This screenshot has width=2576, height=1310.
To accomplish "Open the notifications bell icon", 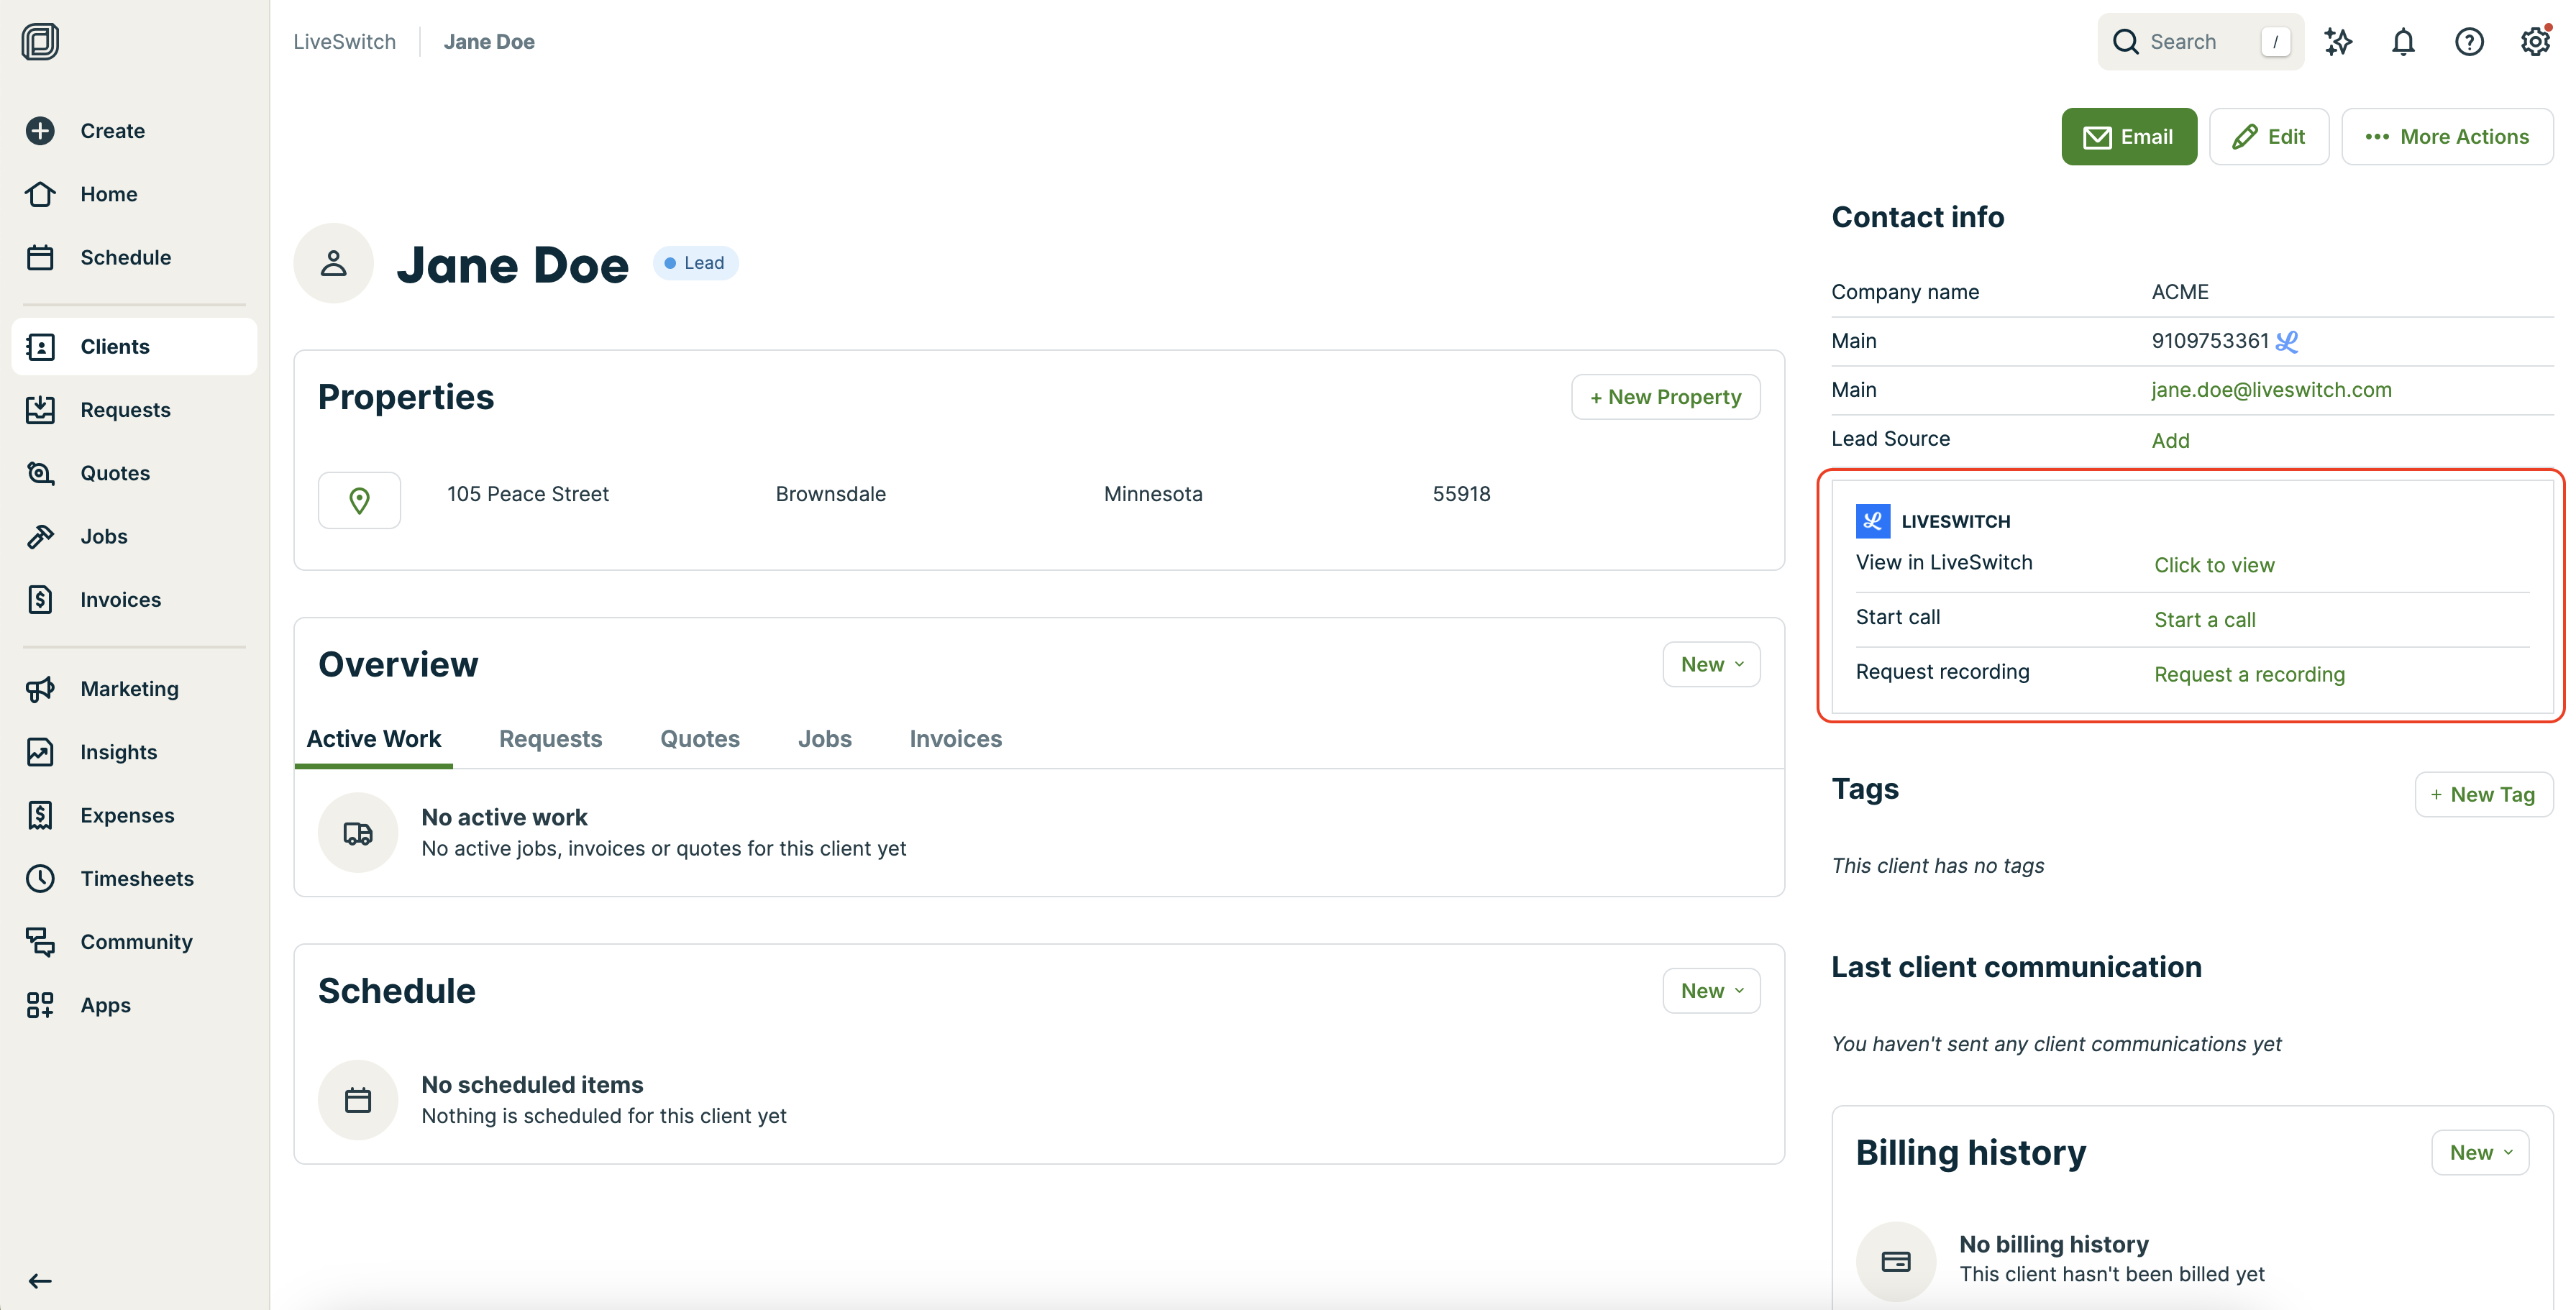I will [2403, 42].
